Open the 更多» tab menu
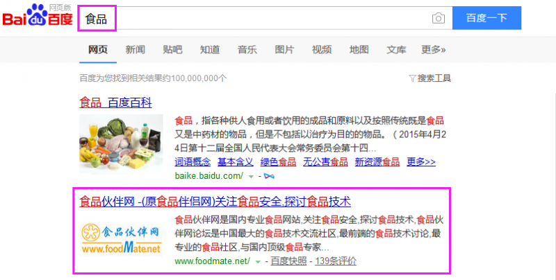The image size is (556, 280). pyautogui.click(x=433, y=49)
